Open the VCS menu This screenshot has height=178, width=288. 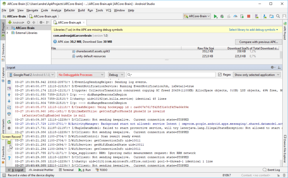pyautogui.click(x=108, y=10)
